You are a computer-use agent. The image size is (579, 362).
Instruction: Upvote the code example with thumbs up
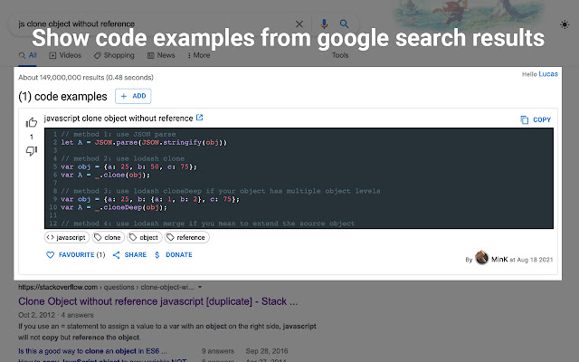[32, 122]
